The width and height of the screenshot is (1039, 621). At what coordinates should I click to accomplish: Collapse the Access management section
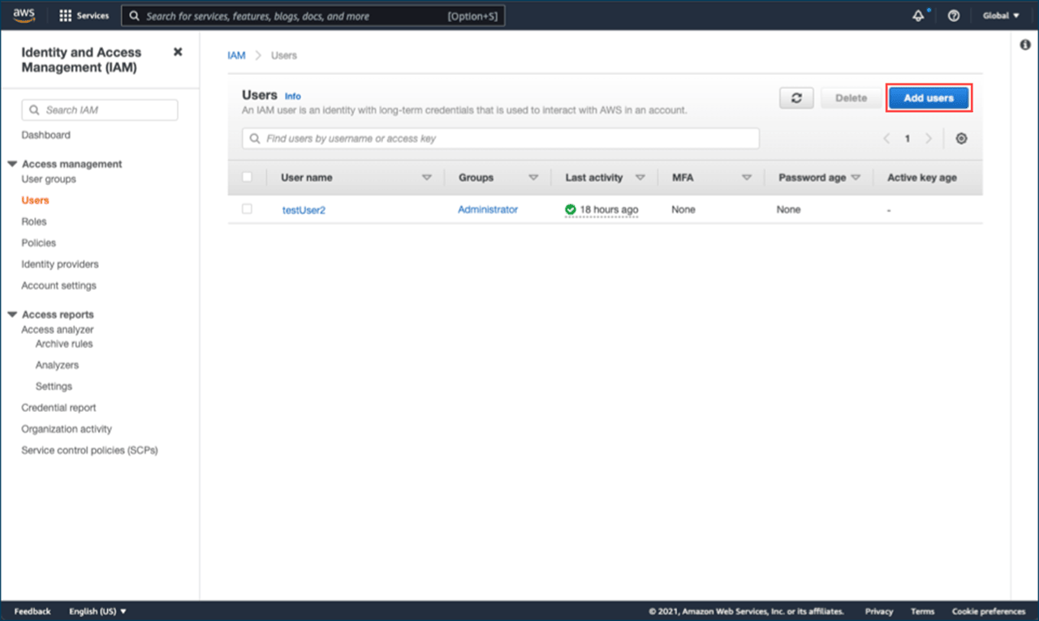[12, 164]
